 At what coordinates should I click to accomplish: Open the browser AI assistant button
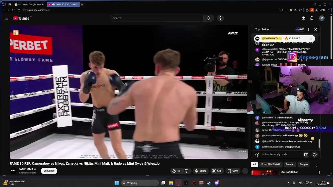(323, 10)
